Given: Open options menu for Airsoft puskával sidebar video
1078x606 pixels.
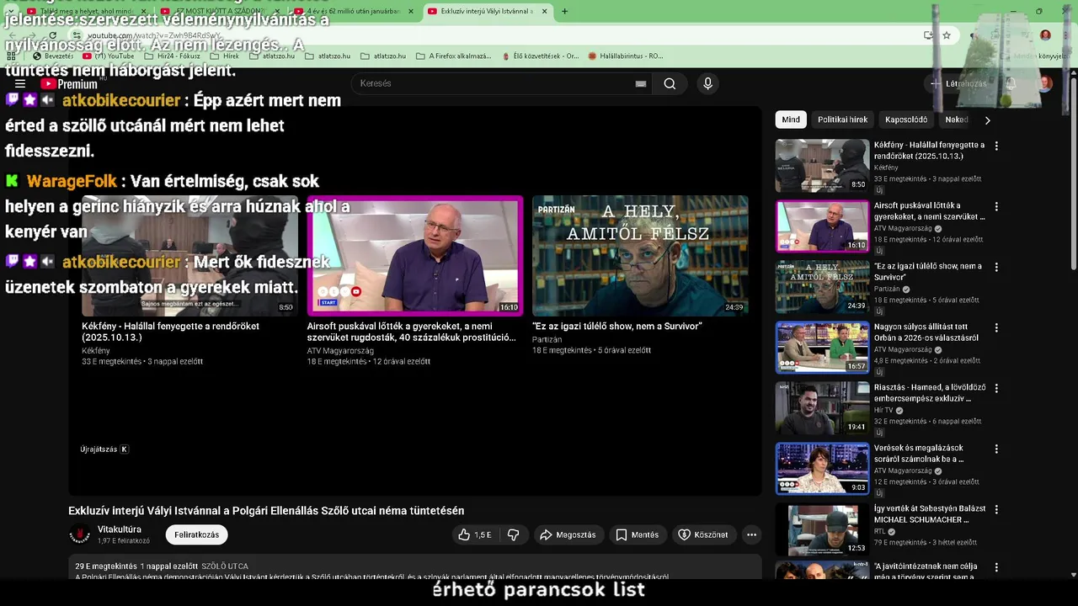Looking at the screenshot, I should point(996,206).
